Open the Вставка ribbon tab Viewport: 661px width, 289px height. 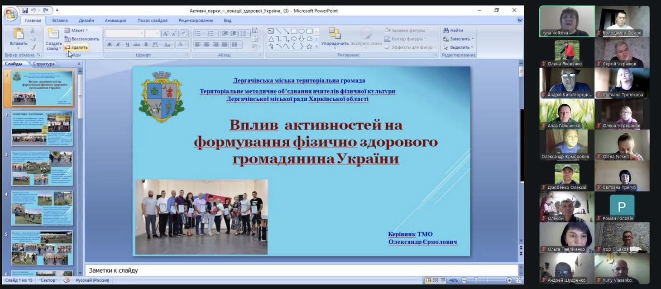(x=60, y=20)
